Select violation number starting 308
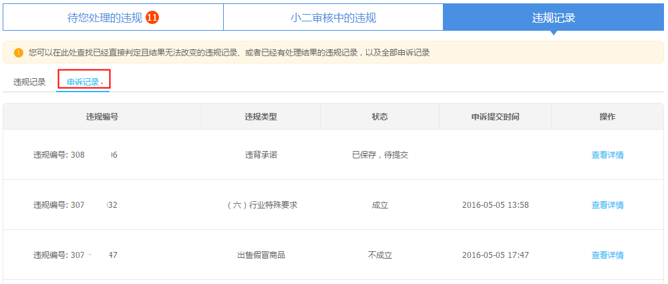Viewport: 668px width, 284px height. tap(75, 155)
